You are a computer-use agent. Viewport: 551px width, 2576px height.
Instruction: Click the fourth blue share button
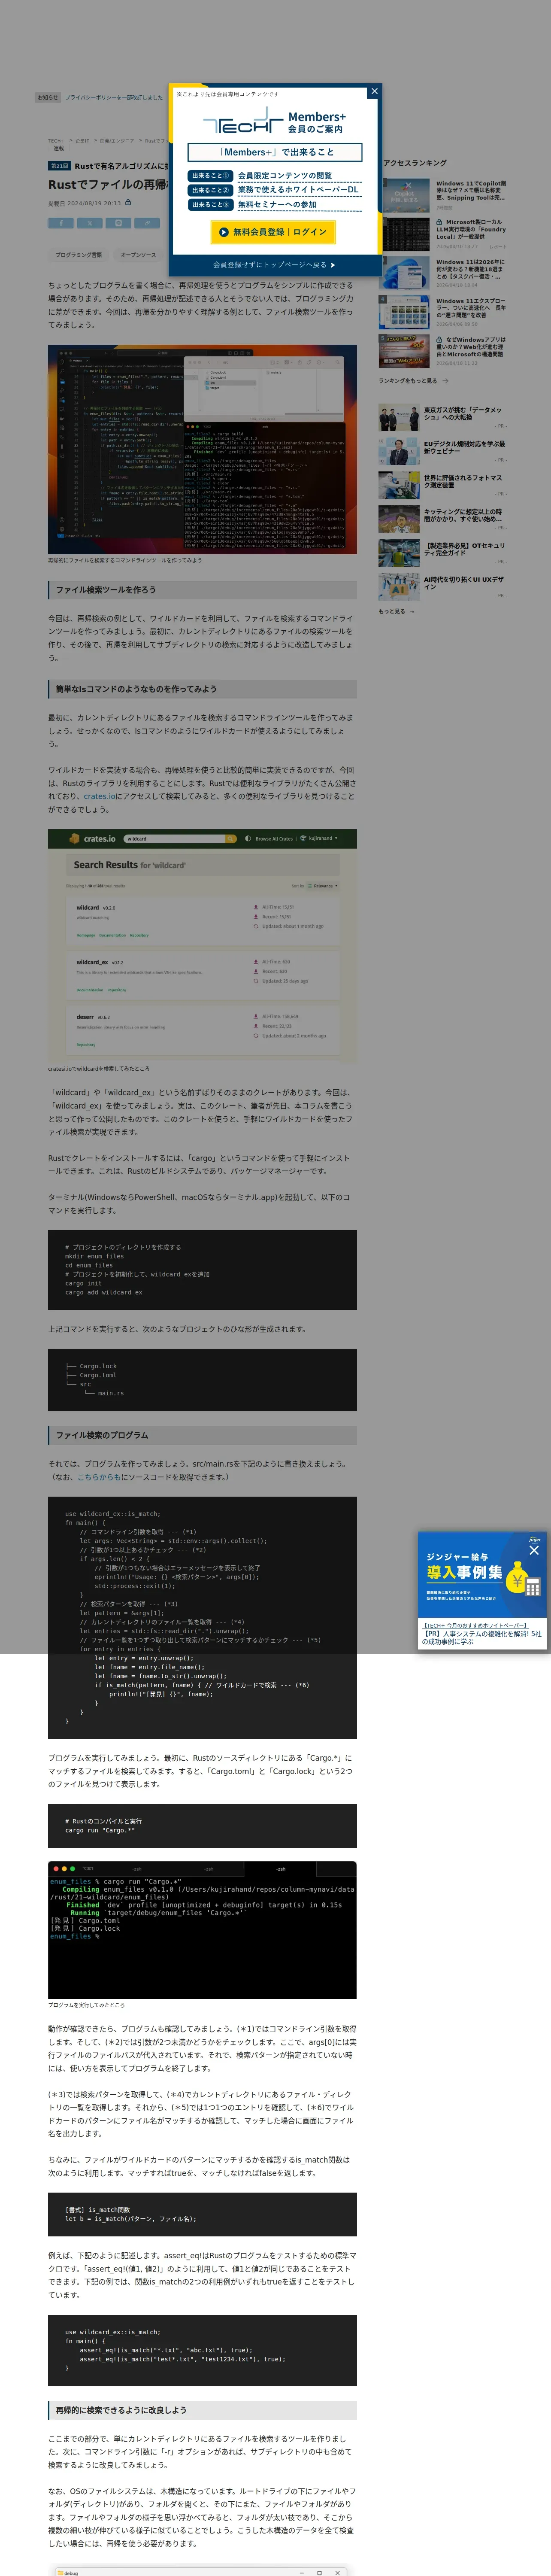tap(147, 223)
